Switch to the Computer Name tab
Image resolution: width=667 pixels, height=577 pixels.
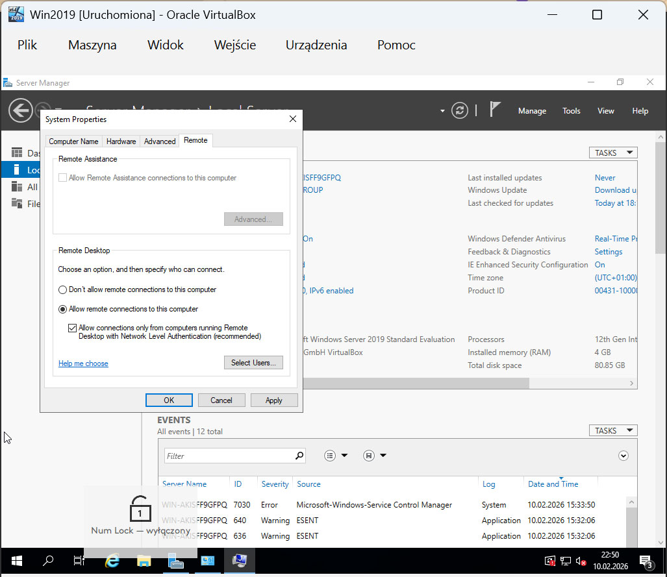click(x=73, y=141)
